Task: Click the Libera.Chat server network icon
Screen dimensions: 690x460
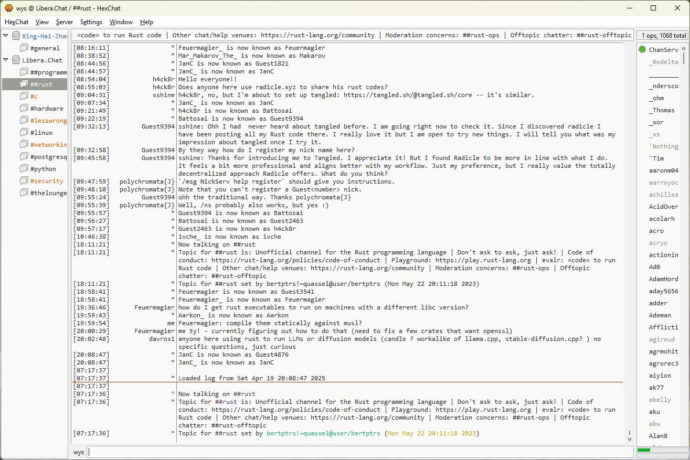Action: pos(16,60)
